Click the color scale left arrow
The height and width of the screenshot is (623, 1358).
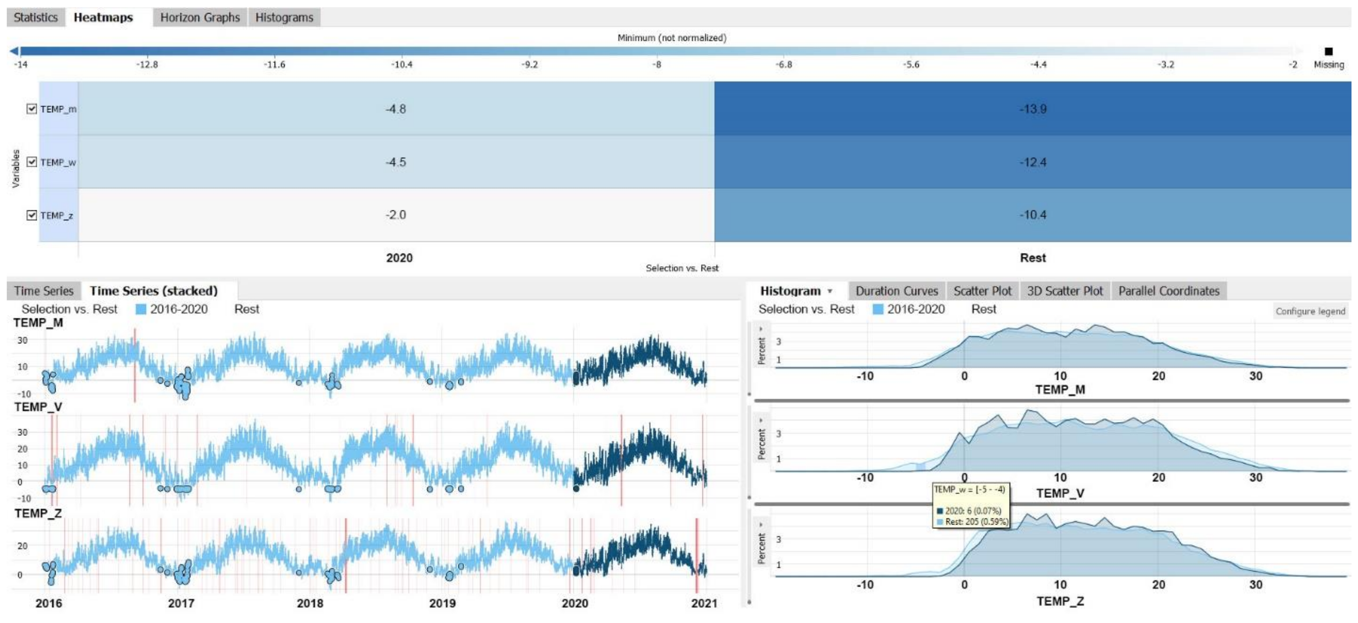coord(14,51)
